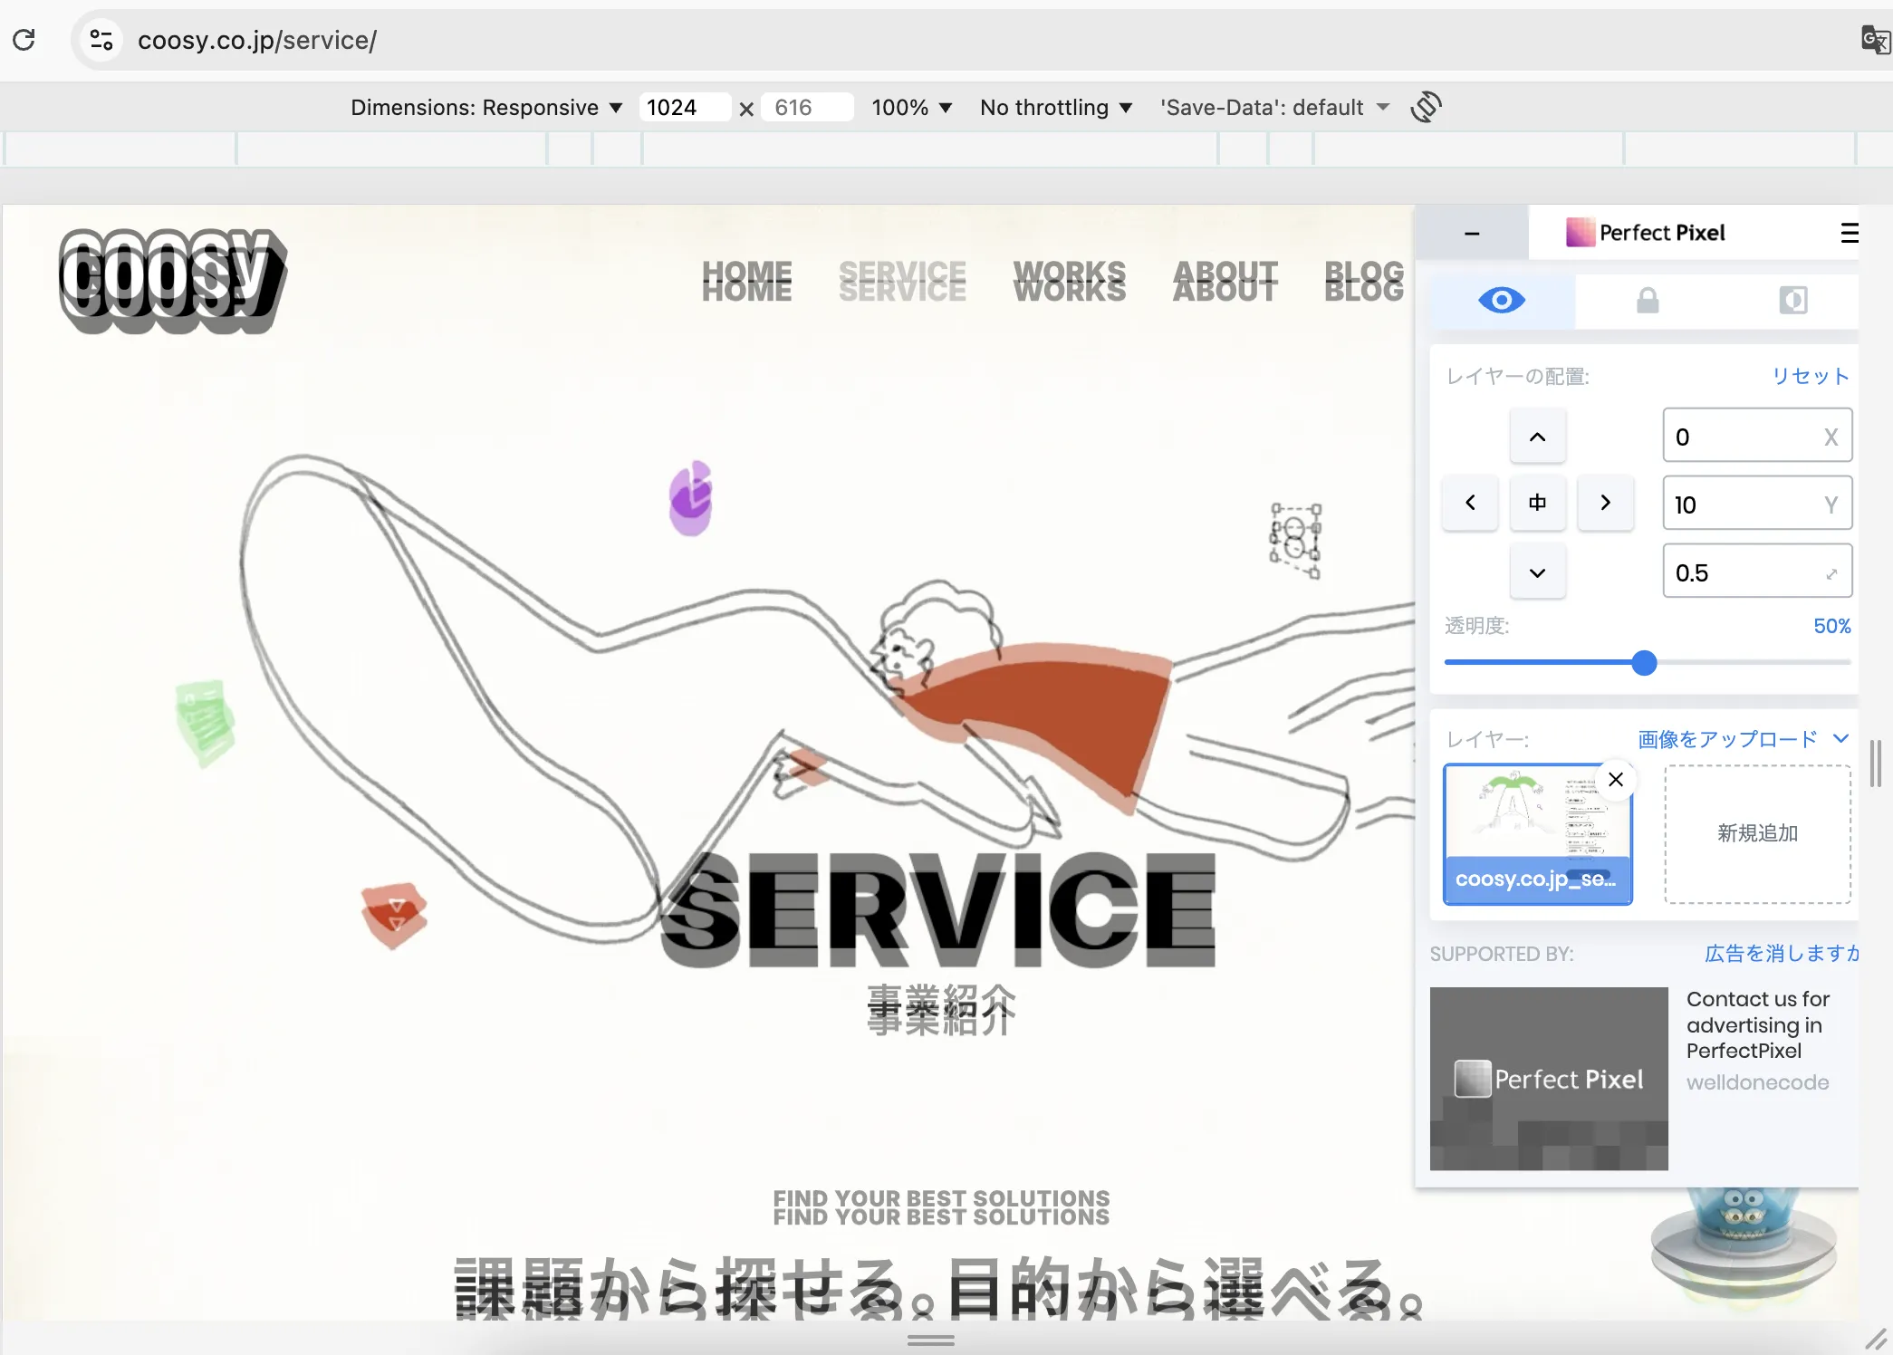Open the No throttling dropdown
The height and width of the screenshot is (1355, 1893).
click(x=1056, y=107)
